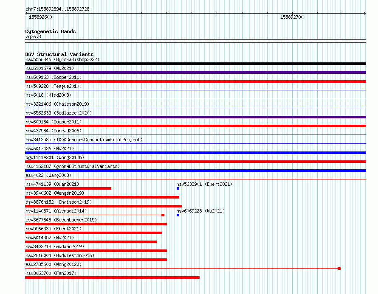The width and height of the screenshot is (378, 294).
Task: Click blue square marker under nsv5633901
Action: click(x=178, y=188)
